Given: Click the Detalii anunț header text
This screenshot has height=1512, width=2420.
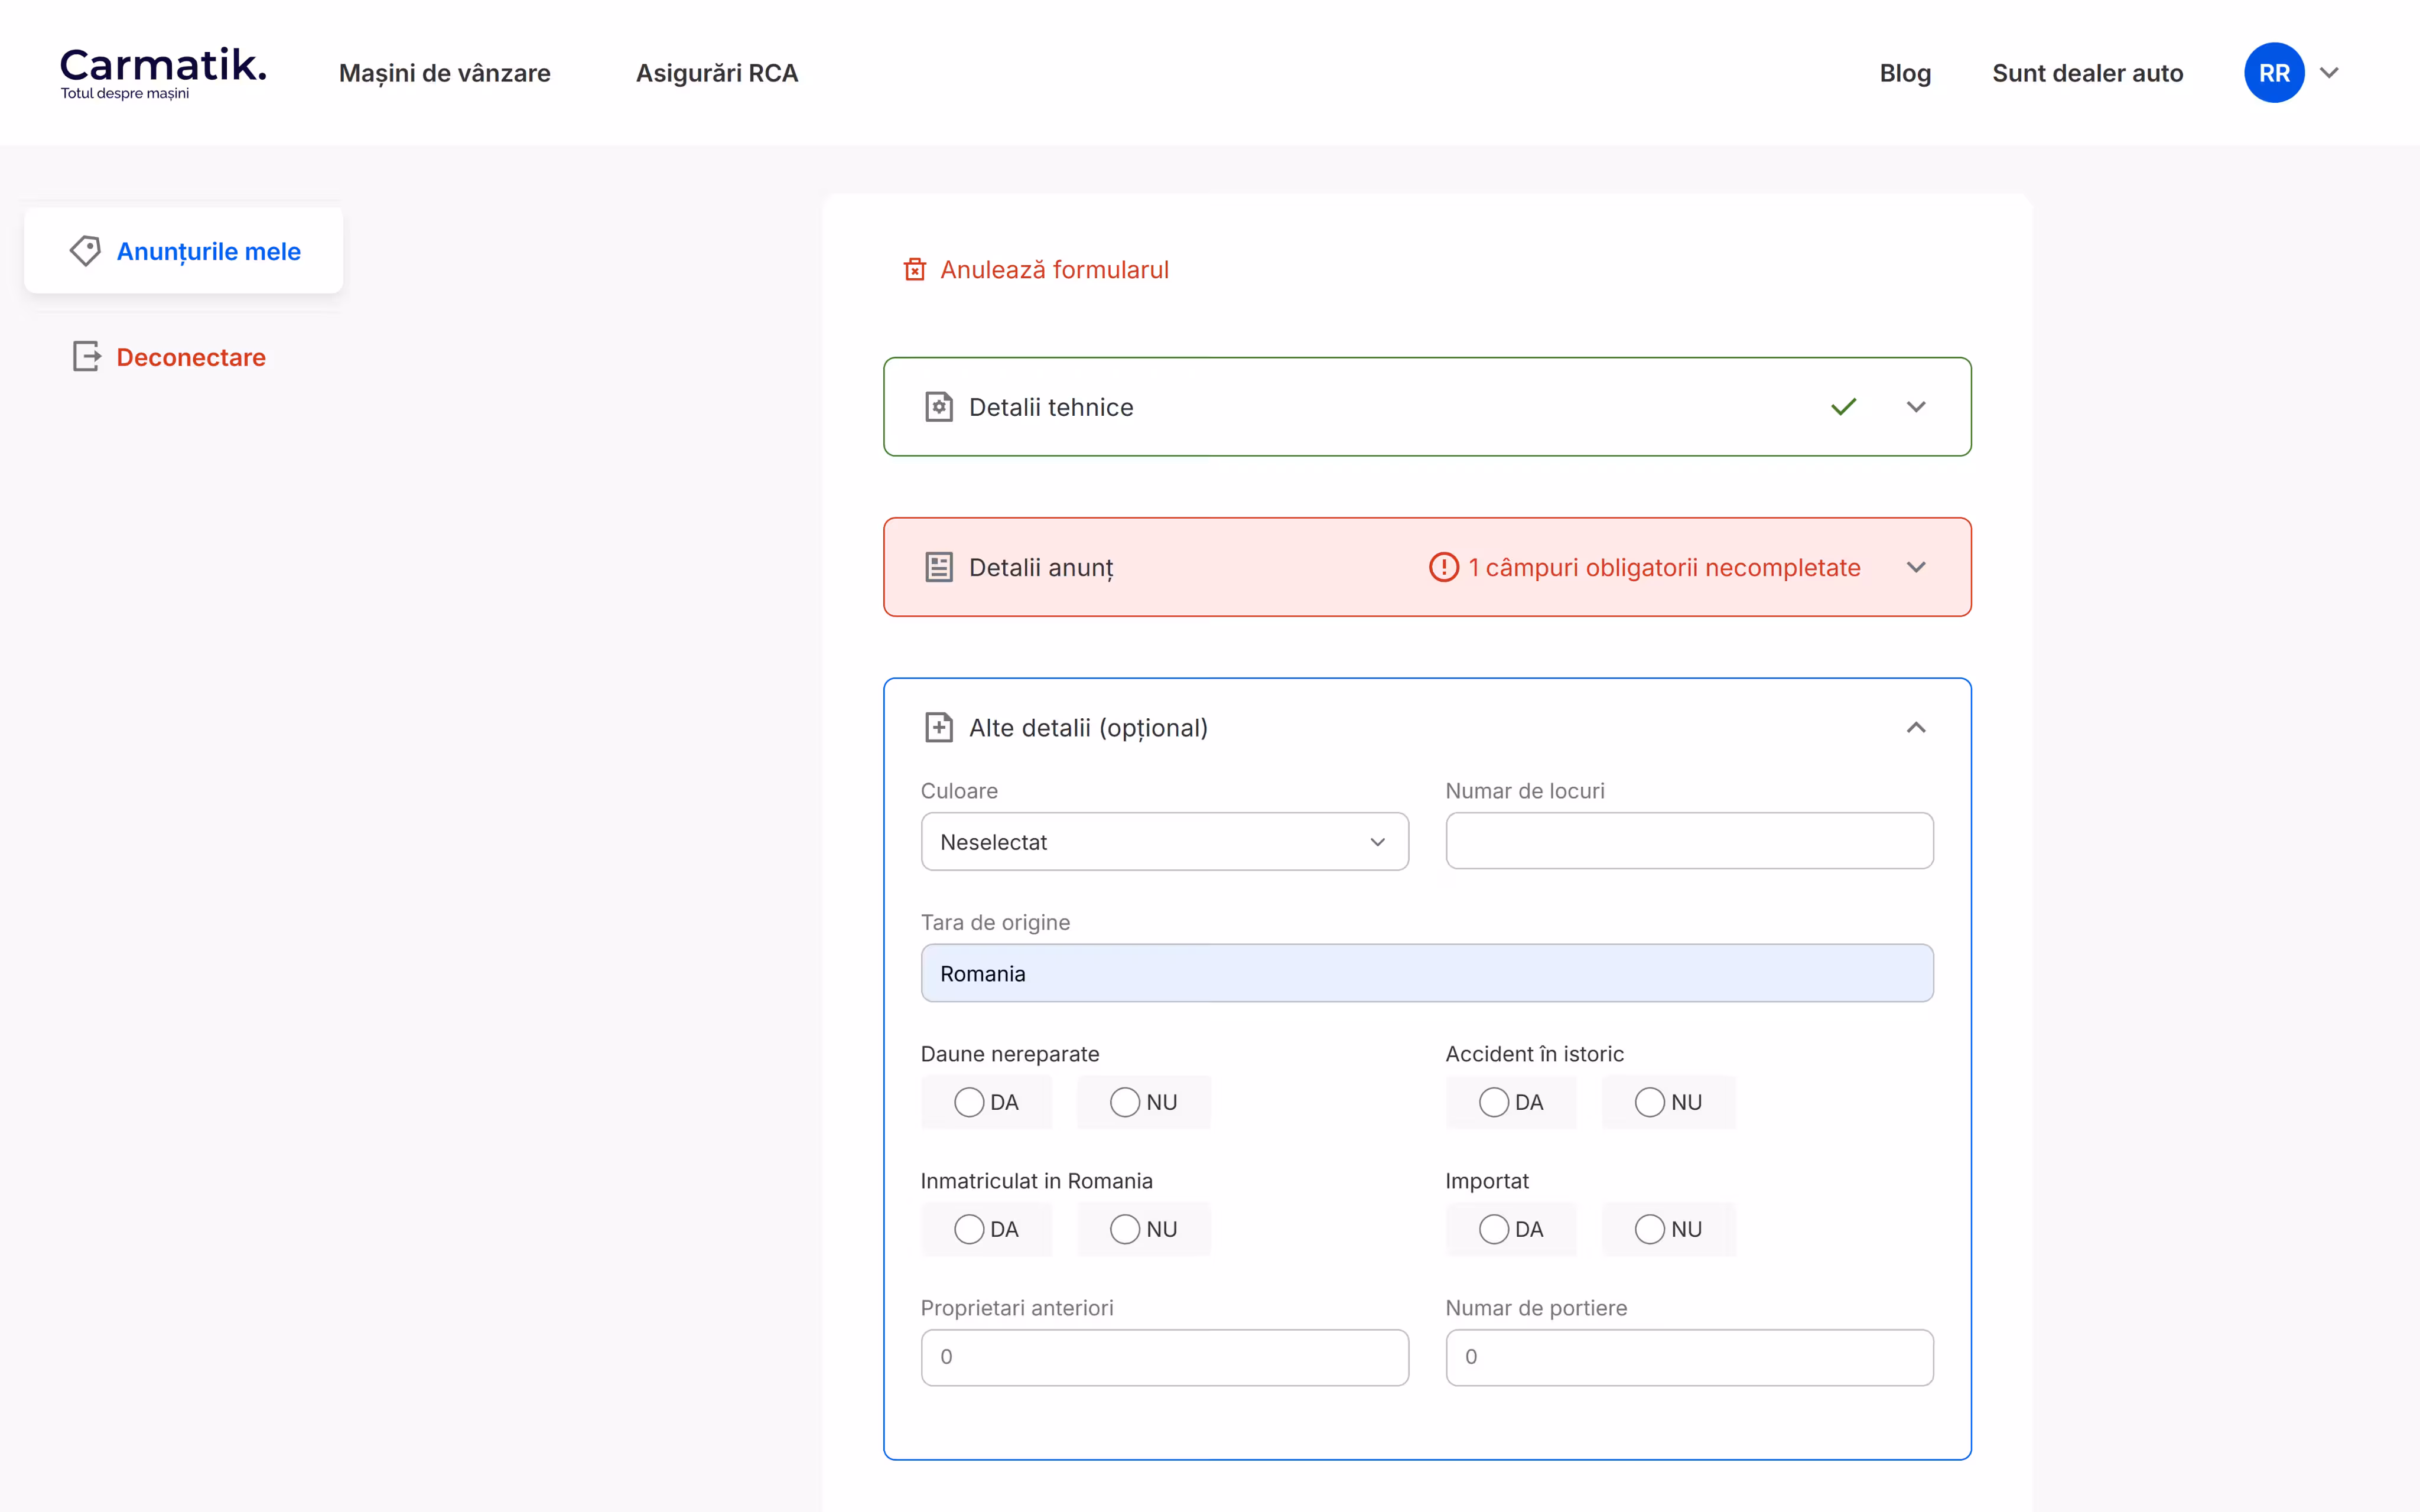Looking at the screenshot, I should tap(1041, 567).
